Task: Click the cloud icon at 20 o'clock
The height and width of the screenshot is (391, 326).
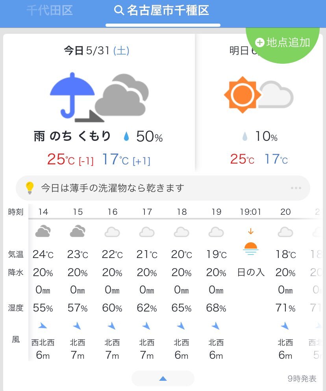Action: pyautogui.click(x=285, y=232)
